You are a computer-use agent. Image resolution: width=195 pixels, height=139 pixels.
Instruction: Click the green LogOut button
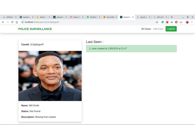coord(171,29)
